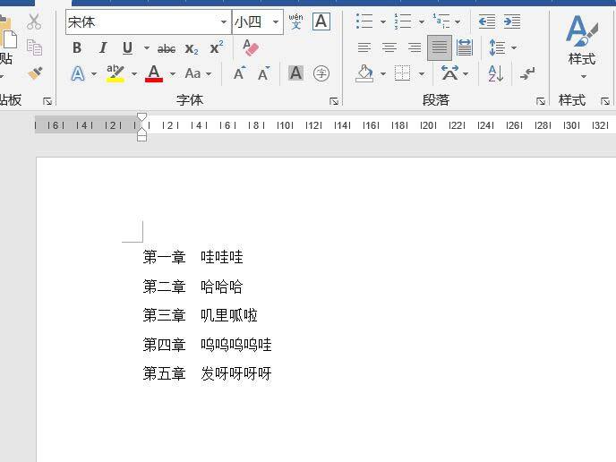Toggle subscript formatting
The image size is (616, 462).
pos(192,48)
